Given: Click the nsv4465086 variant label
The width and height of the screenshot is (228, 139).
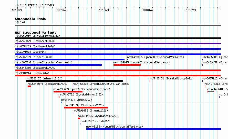Looking at the screenshot, I should tap(215, 57).
